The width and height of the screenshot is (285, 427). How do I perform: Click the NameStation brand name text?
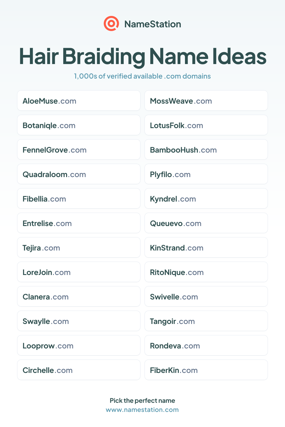click(x=153, y=24)
